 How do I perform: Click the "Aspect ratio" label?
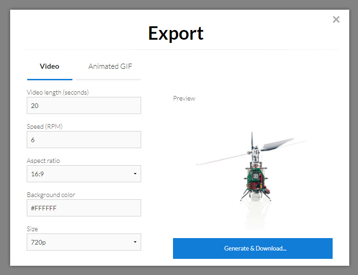pyautogui.click(x=43, y=161)
